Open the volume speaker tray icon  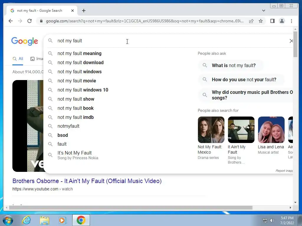tap(272, 220)
